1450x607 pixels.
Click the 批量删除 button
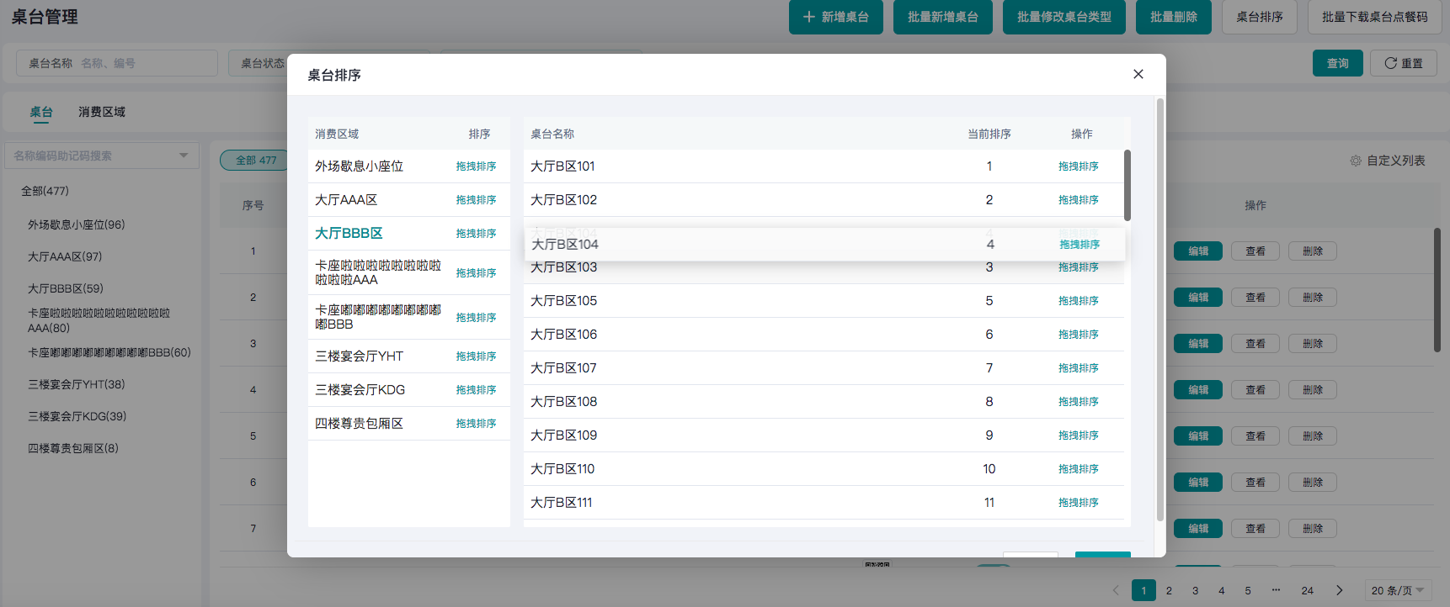tap(1174, 17)
